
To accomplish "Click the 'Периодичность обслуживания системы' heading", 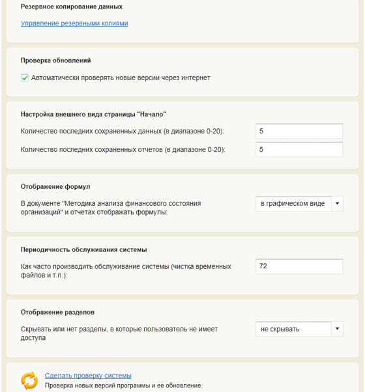I will click(x=83, y=250).
